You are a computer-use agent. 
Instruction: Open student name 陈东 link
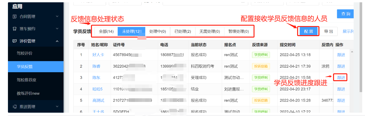tap(96, 78)
